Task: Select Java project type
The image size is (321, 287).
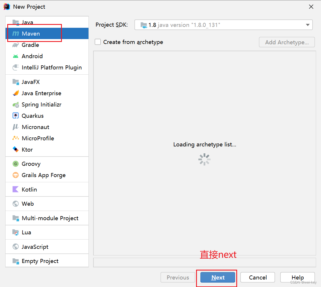Action: pos(47,22)
